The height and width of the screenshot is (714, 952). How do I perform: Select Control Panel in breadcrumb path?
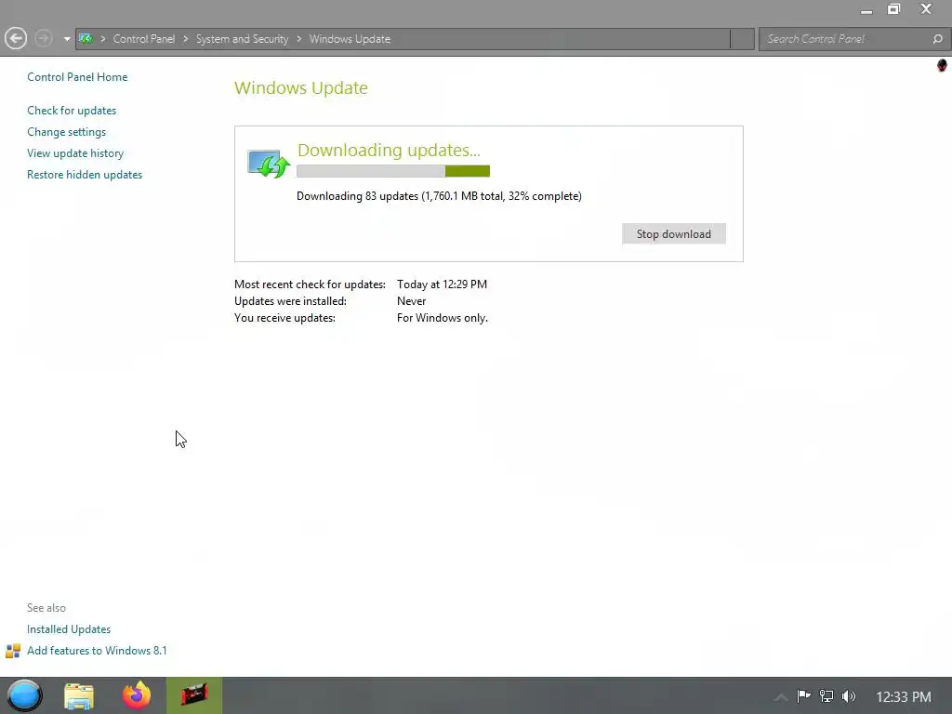click(144, 39)
